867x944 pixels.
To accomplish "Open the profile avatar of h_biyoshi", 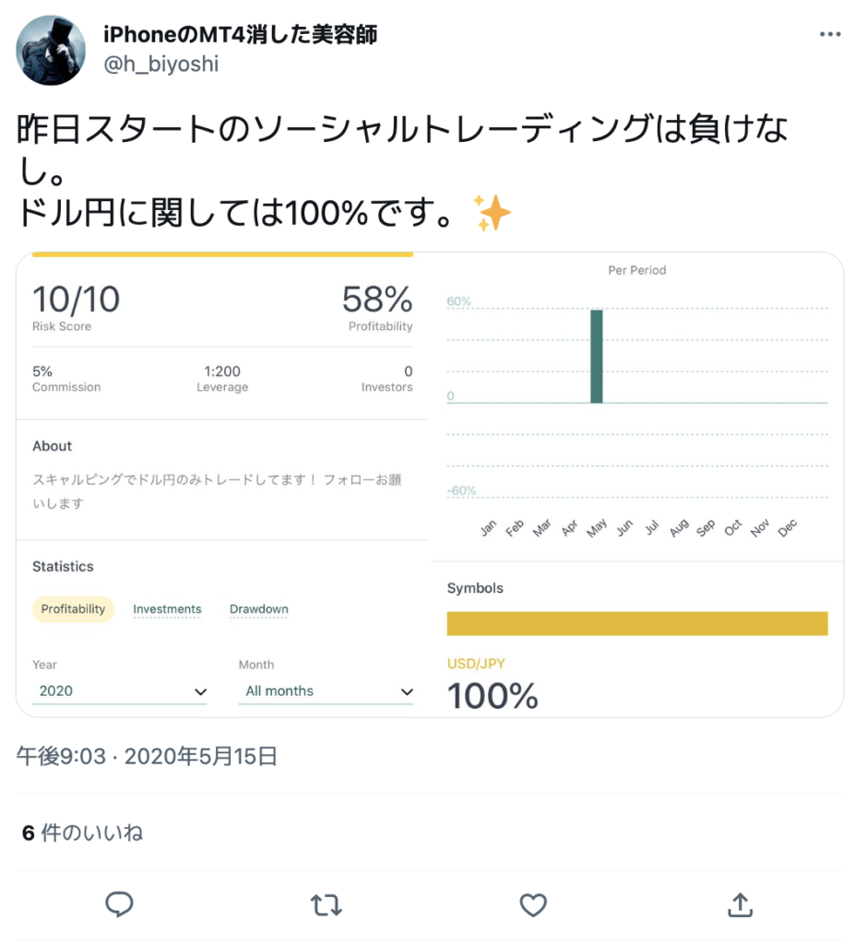I will point(51,51).
